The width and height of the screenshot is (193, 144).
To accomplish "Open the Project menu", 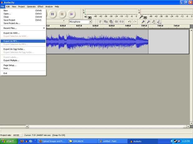I will point(21,7).
